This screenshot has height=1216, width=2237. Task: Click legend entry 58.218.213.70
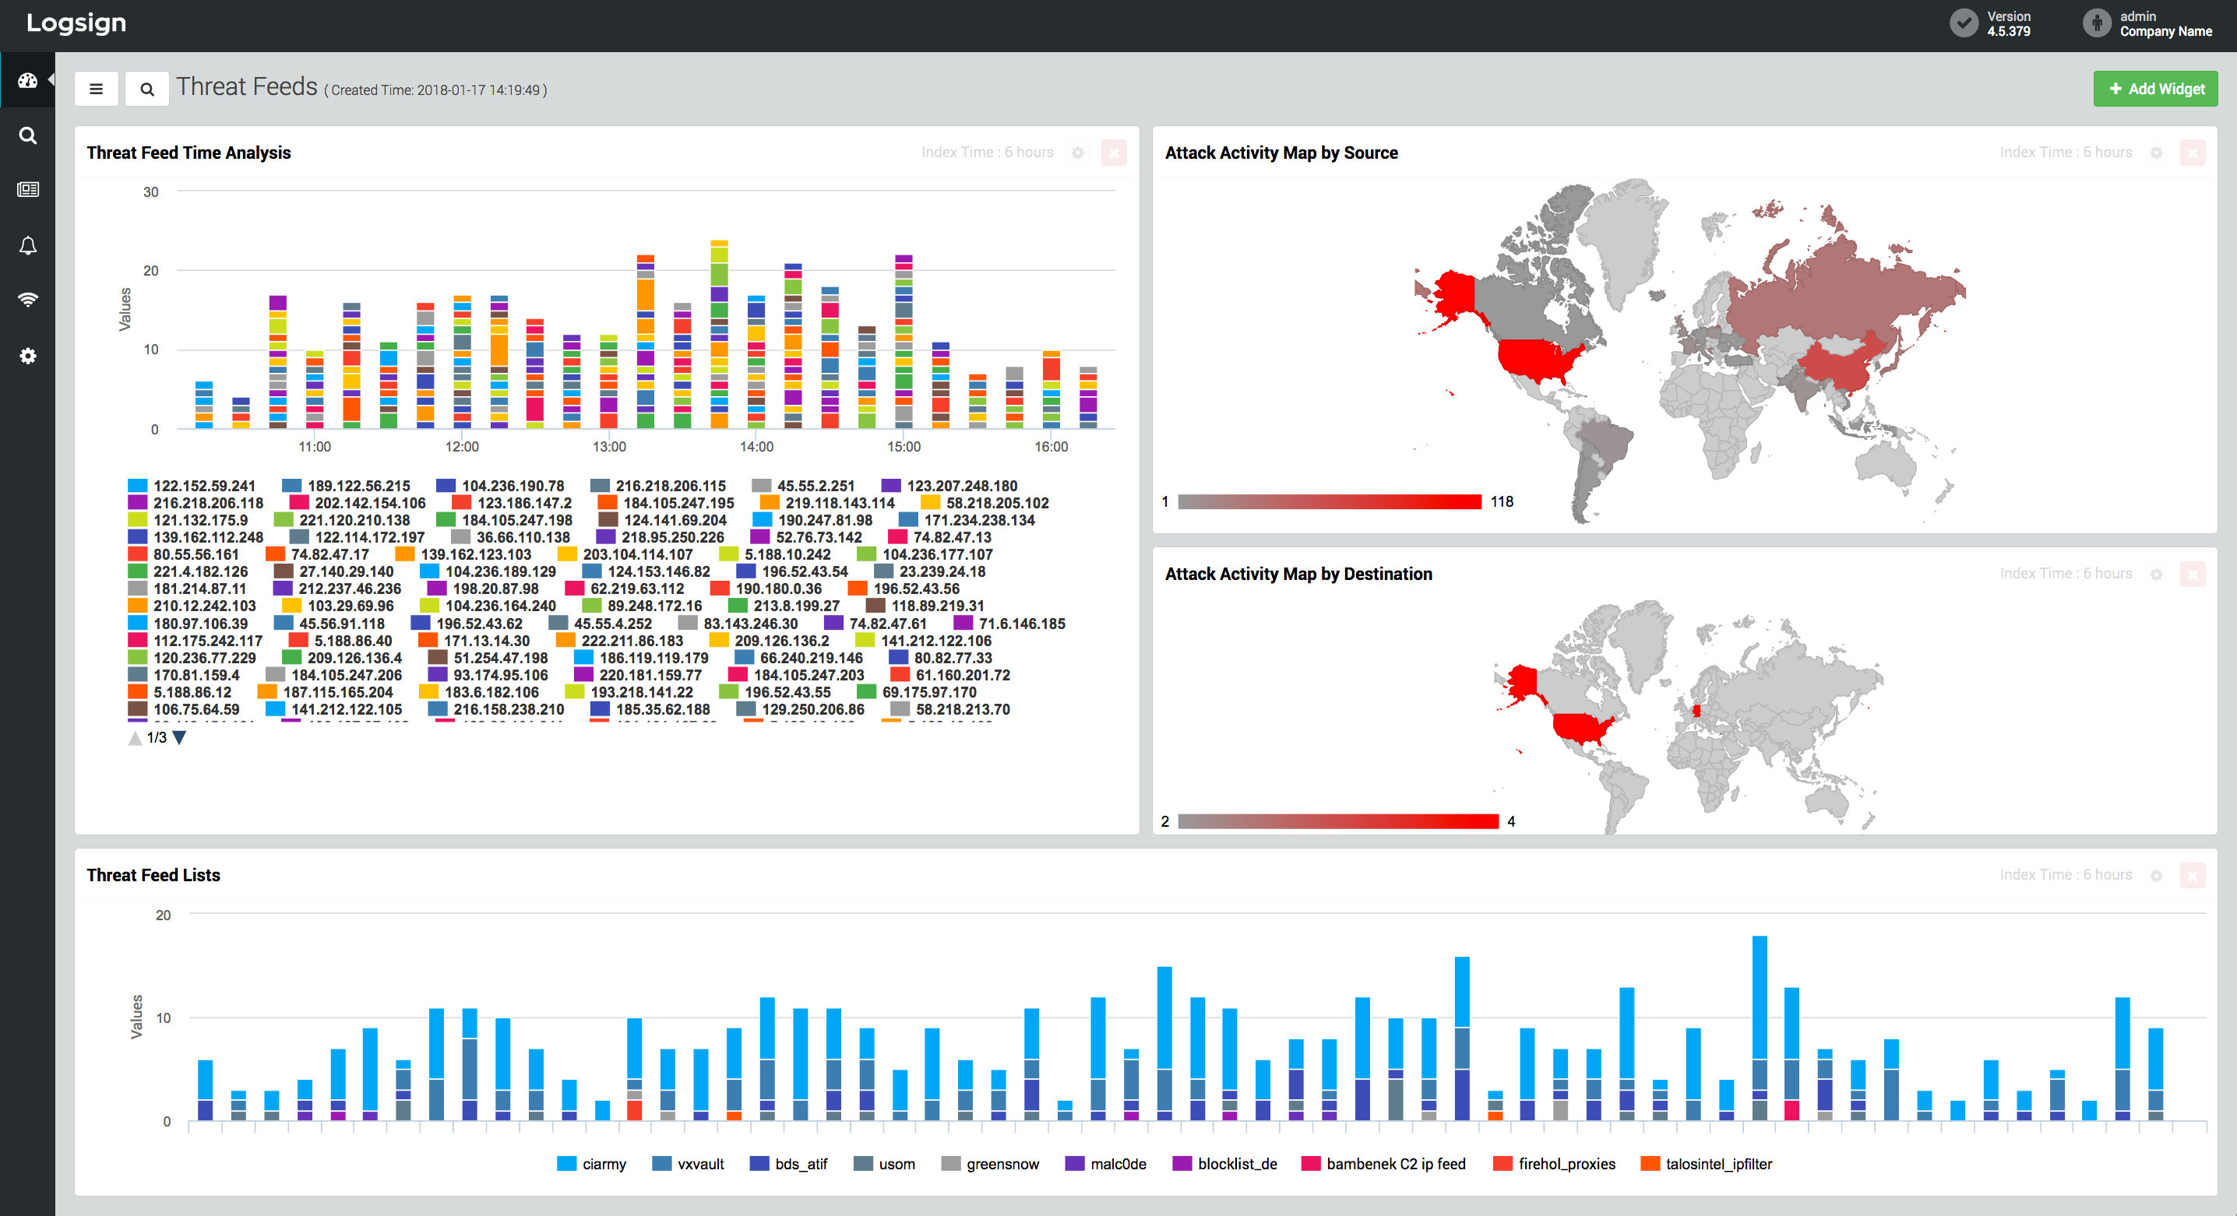(x=951, y=710)
